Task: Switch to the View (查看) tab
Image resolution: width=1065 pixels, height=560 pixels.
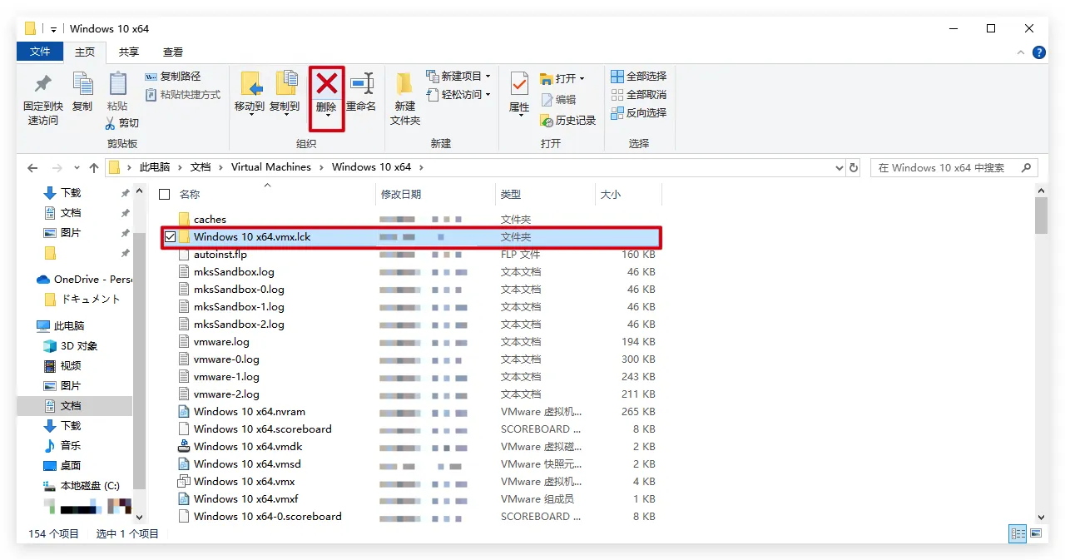Action: (173, 52)
